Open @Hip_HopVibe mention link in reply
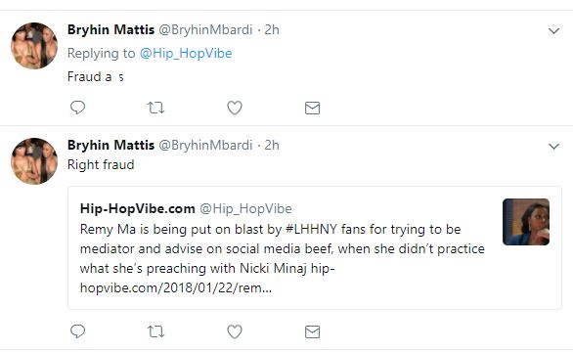 click(x=186, y=54)
